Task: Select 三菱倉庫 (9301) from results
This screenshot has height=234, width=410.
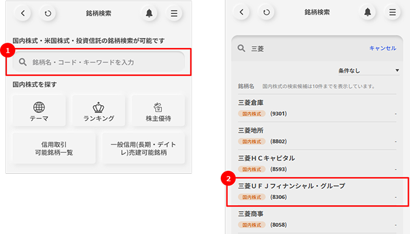Action: pyautogui.click(x=316, y=108)
